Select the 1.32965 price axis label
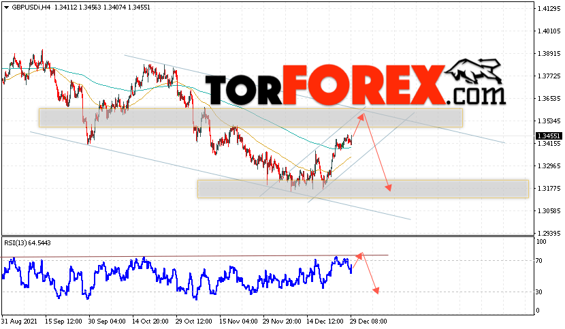This screenshot has width=565, height=329. (x=549, y=166)
